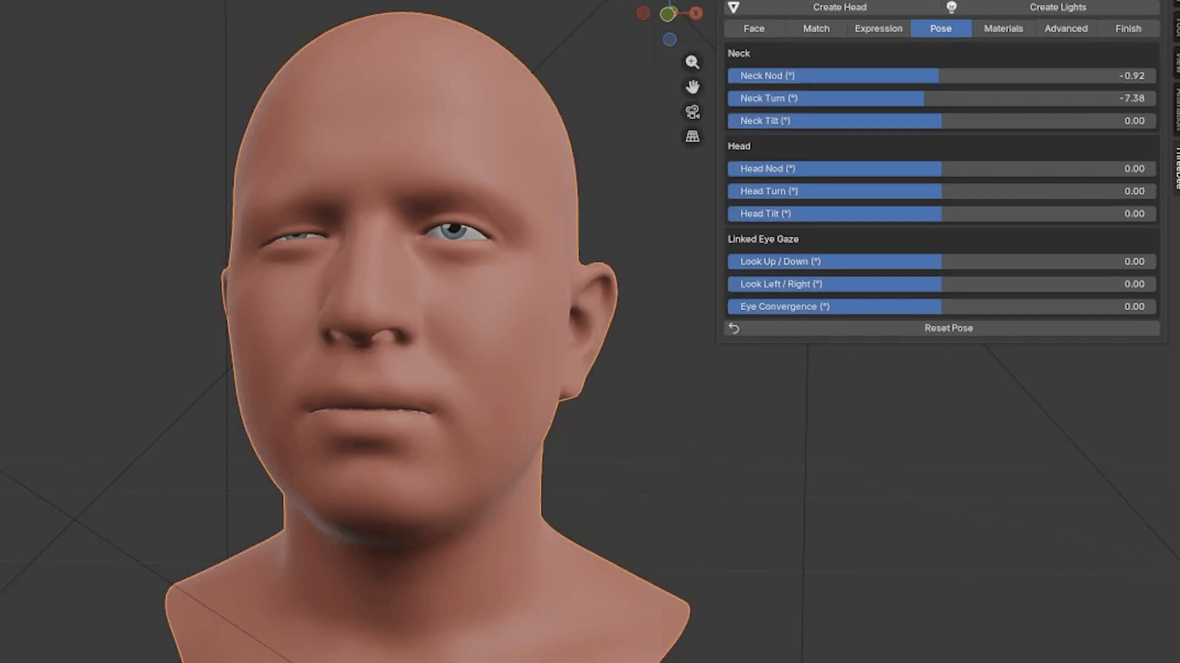Click the Eye Convergence slider
Viewport: 1180px width, 663px height.
point(942,306)
